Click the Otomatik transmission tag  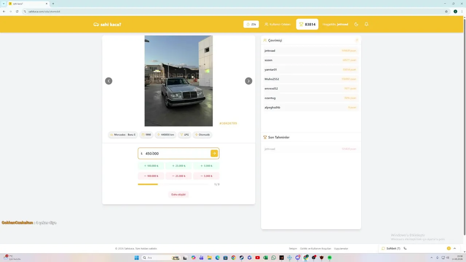tap(202, 135)
